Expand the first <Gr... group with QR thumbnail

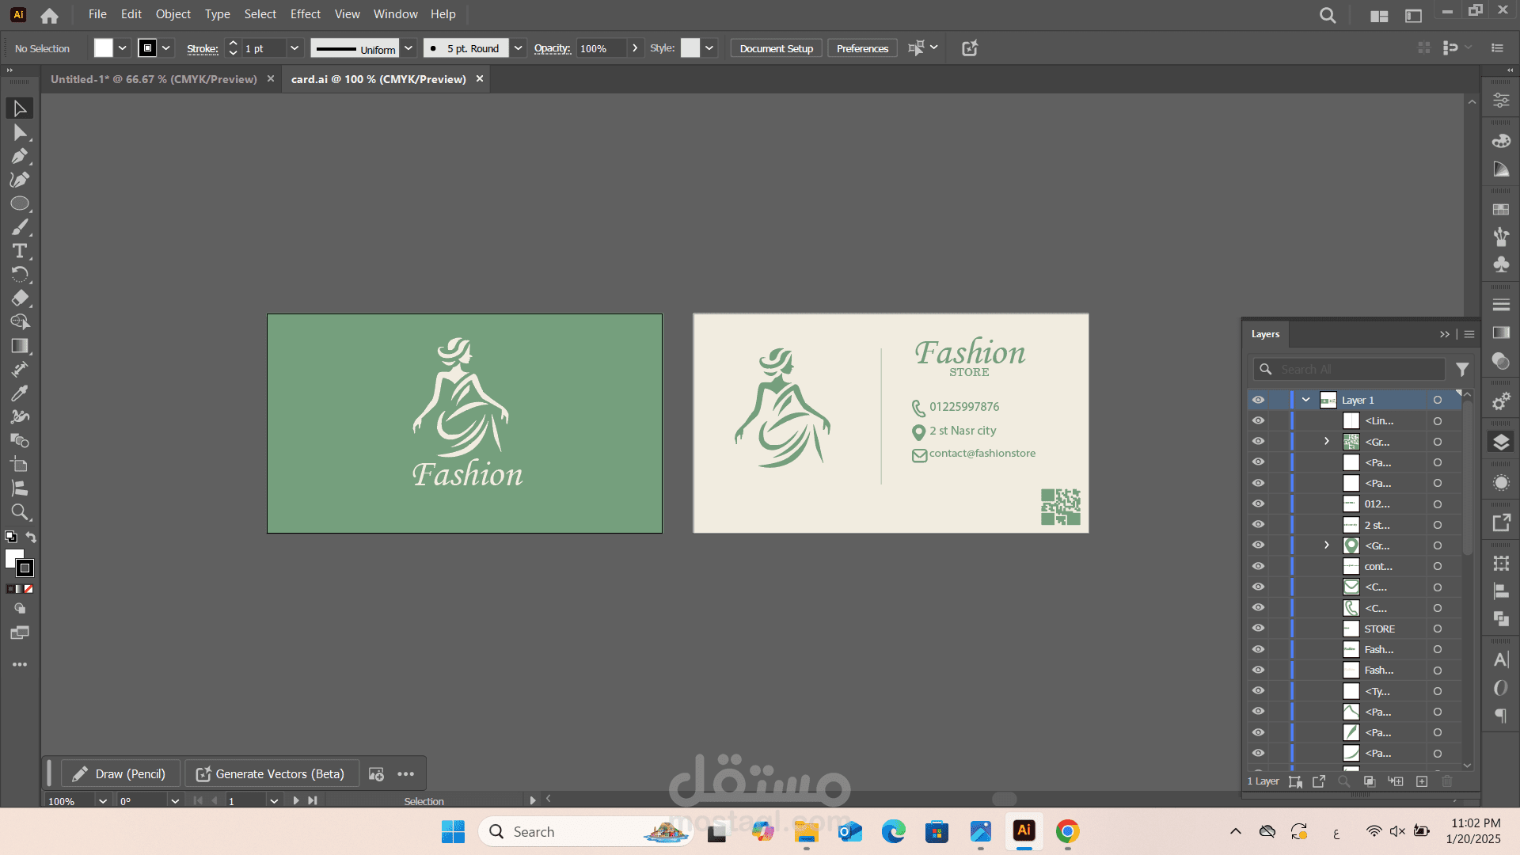click(1327, 441)
